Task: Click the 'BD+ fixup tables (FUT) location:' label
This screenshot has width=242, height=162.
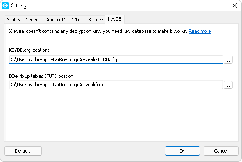Action: point(42,76)
